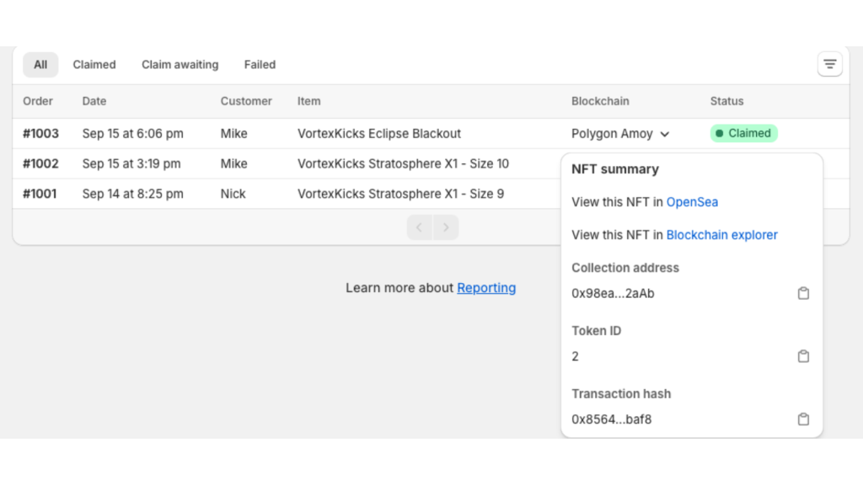
Task: Copy the Token ID value
Action: coord(803,356)
